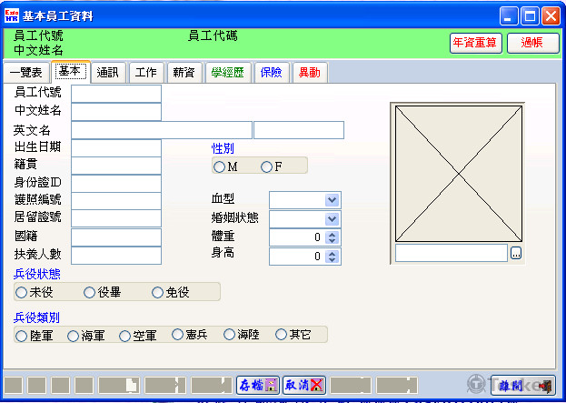Open the photo file browse (...) button

(x=516, y=253)
